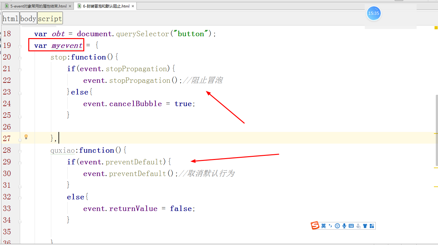
Task: Click the floating 15:35 clock bubble
Action: tap(374, 13)
